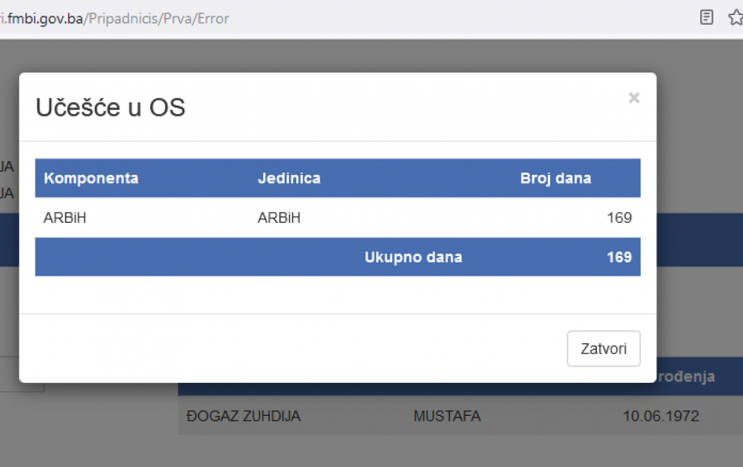Select ARBiH under the Komponenta column
743x467 pixels.
click(x=65, y=218)
